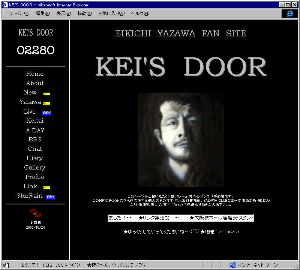
Task: Open the ヘルプ(H) menu
Action: click(x=140, y=13)
